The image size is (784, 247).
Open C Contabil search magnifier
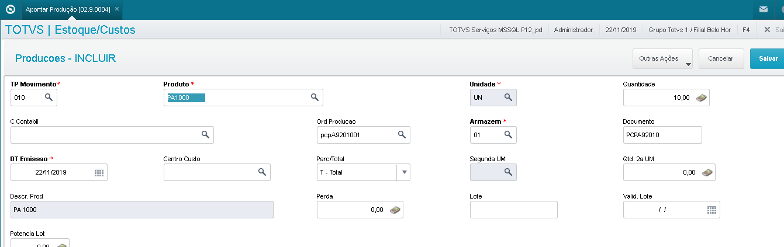(205, 134)
